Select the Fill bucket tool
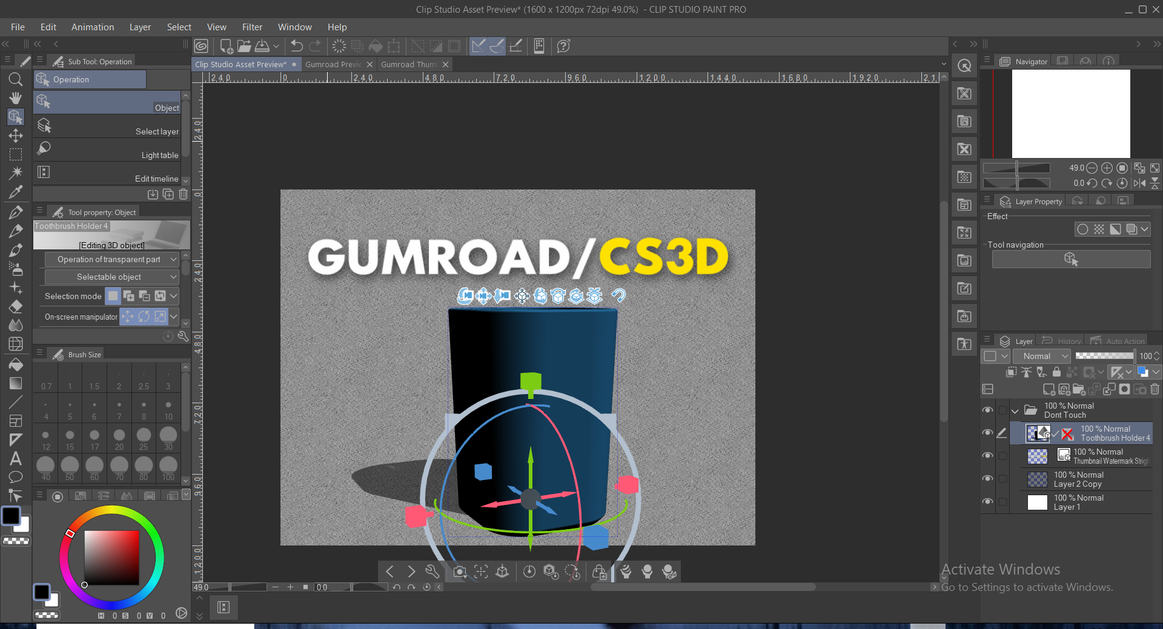Screen dimensions: 1163x629 point(16,364)
